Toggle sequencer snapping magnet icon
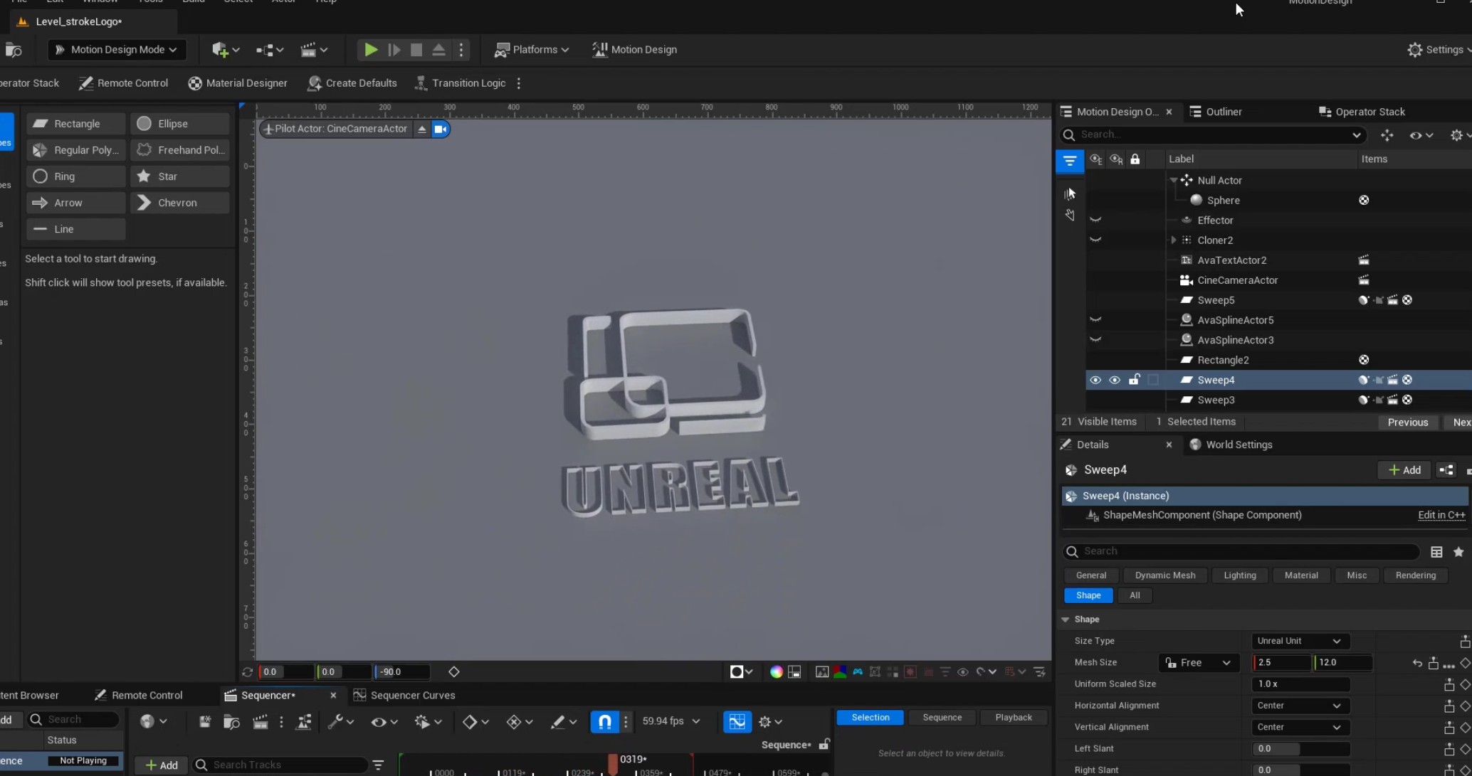Image resolution: width=1472 pixels, height=776 pixels. pyautogui.click(x=604, y=722)
